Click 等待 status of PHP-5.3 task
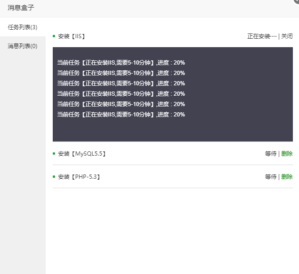Image resolution: width=299 pixels, height=274 pixels. click(x=271, y=177)
